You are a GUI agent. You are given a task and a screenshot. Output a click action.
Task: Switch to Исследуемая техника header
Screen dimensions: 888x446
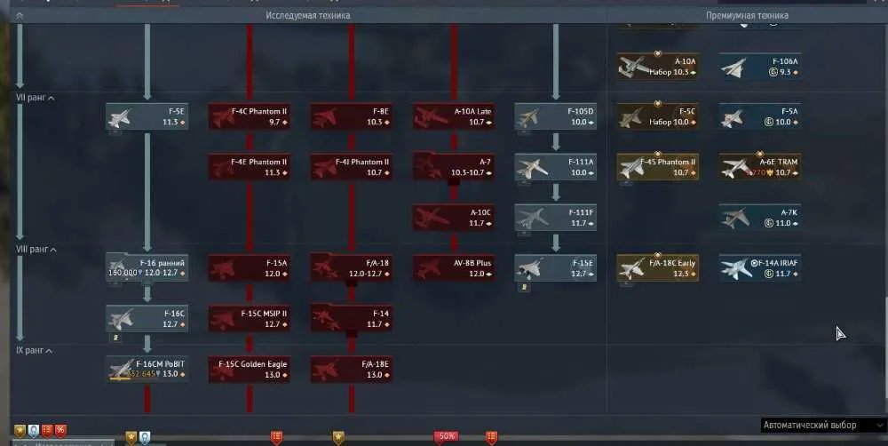tap(307, 15)
